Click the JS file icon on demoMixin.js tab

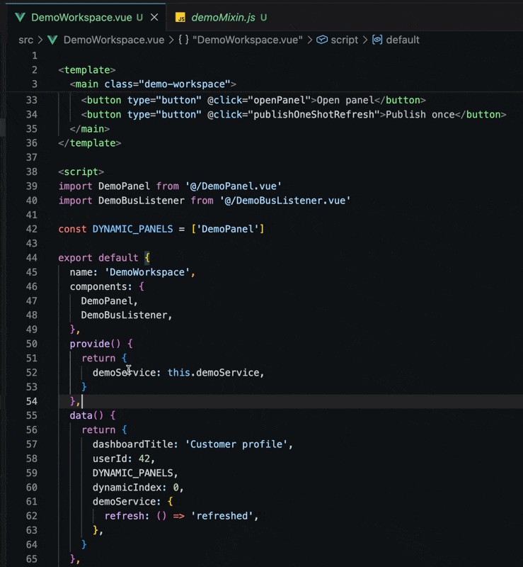point(180,17)
